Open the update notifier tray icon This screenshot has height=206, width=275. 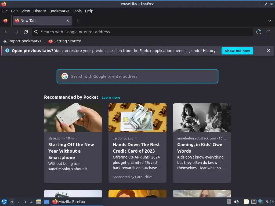click(x=260, y=201)
